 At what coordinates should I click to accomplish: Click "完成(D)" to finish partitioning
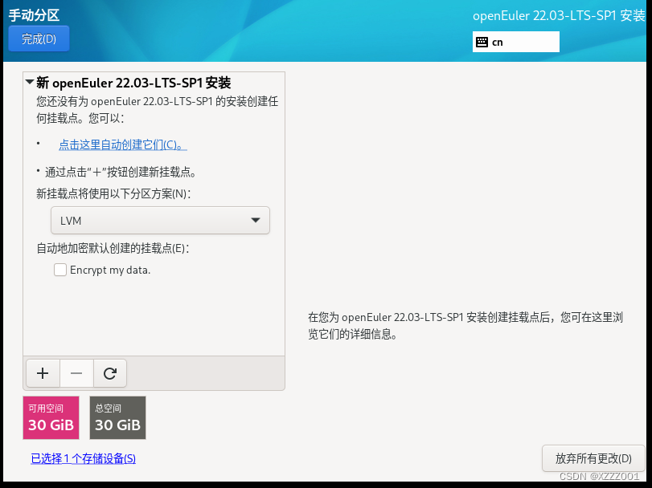click(x=38, y=38)
